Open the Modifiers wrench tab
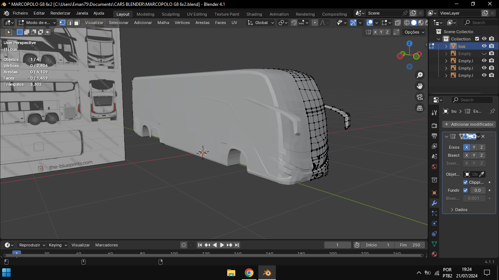499x280 pixels. (434, 203)
